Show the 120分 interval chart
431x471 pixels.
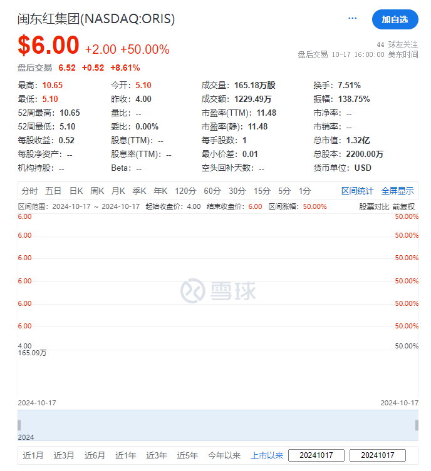tap(185, 191)
